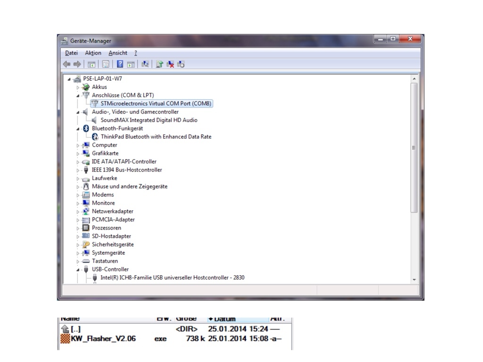
Task: Select the KW_Flasher_V2.06 file entry
Action: pyautogui.click(x=103, y=338)
